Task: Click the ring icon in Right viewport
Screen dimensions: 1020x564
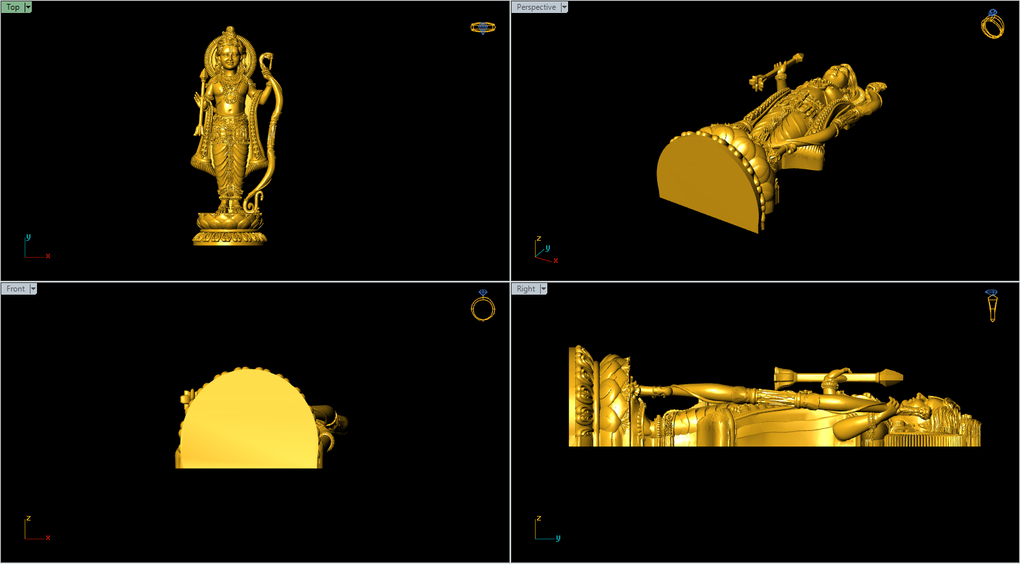Action: point(991,305)
